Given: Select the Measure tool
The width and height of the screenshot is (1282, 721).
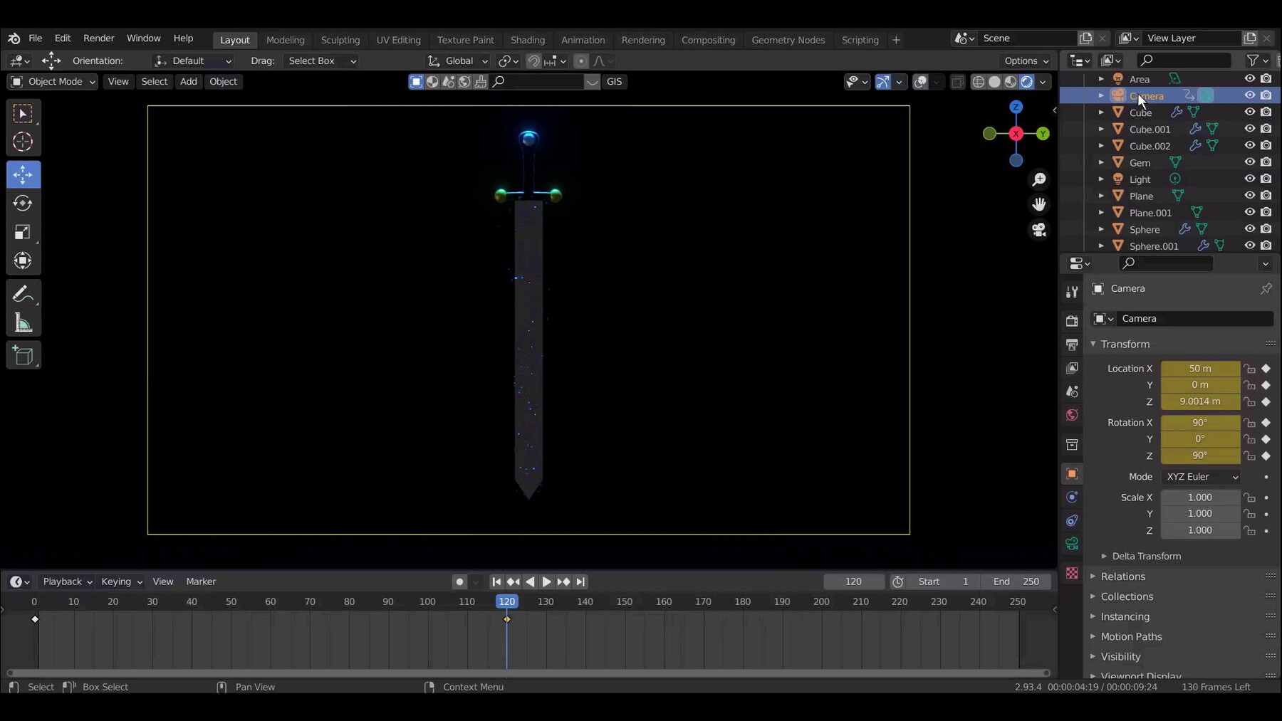Looking at the screenshot, I should [x=24, y=323].
